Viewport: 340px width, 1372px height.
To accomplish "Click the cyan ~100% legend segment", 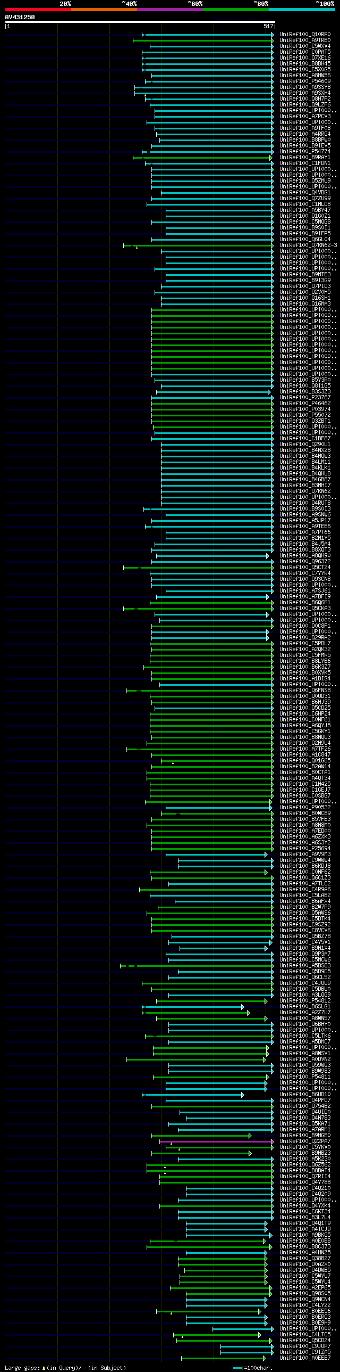I will (x=302, y=10).
